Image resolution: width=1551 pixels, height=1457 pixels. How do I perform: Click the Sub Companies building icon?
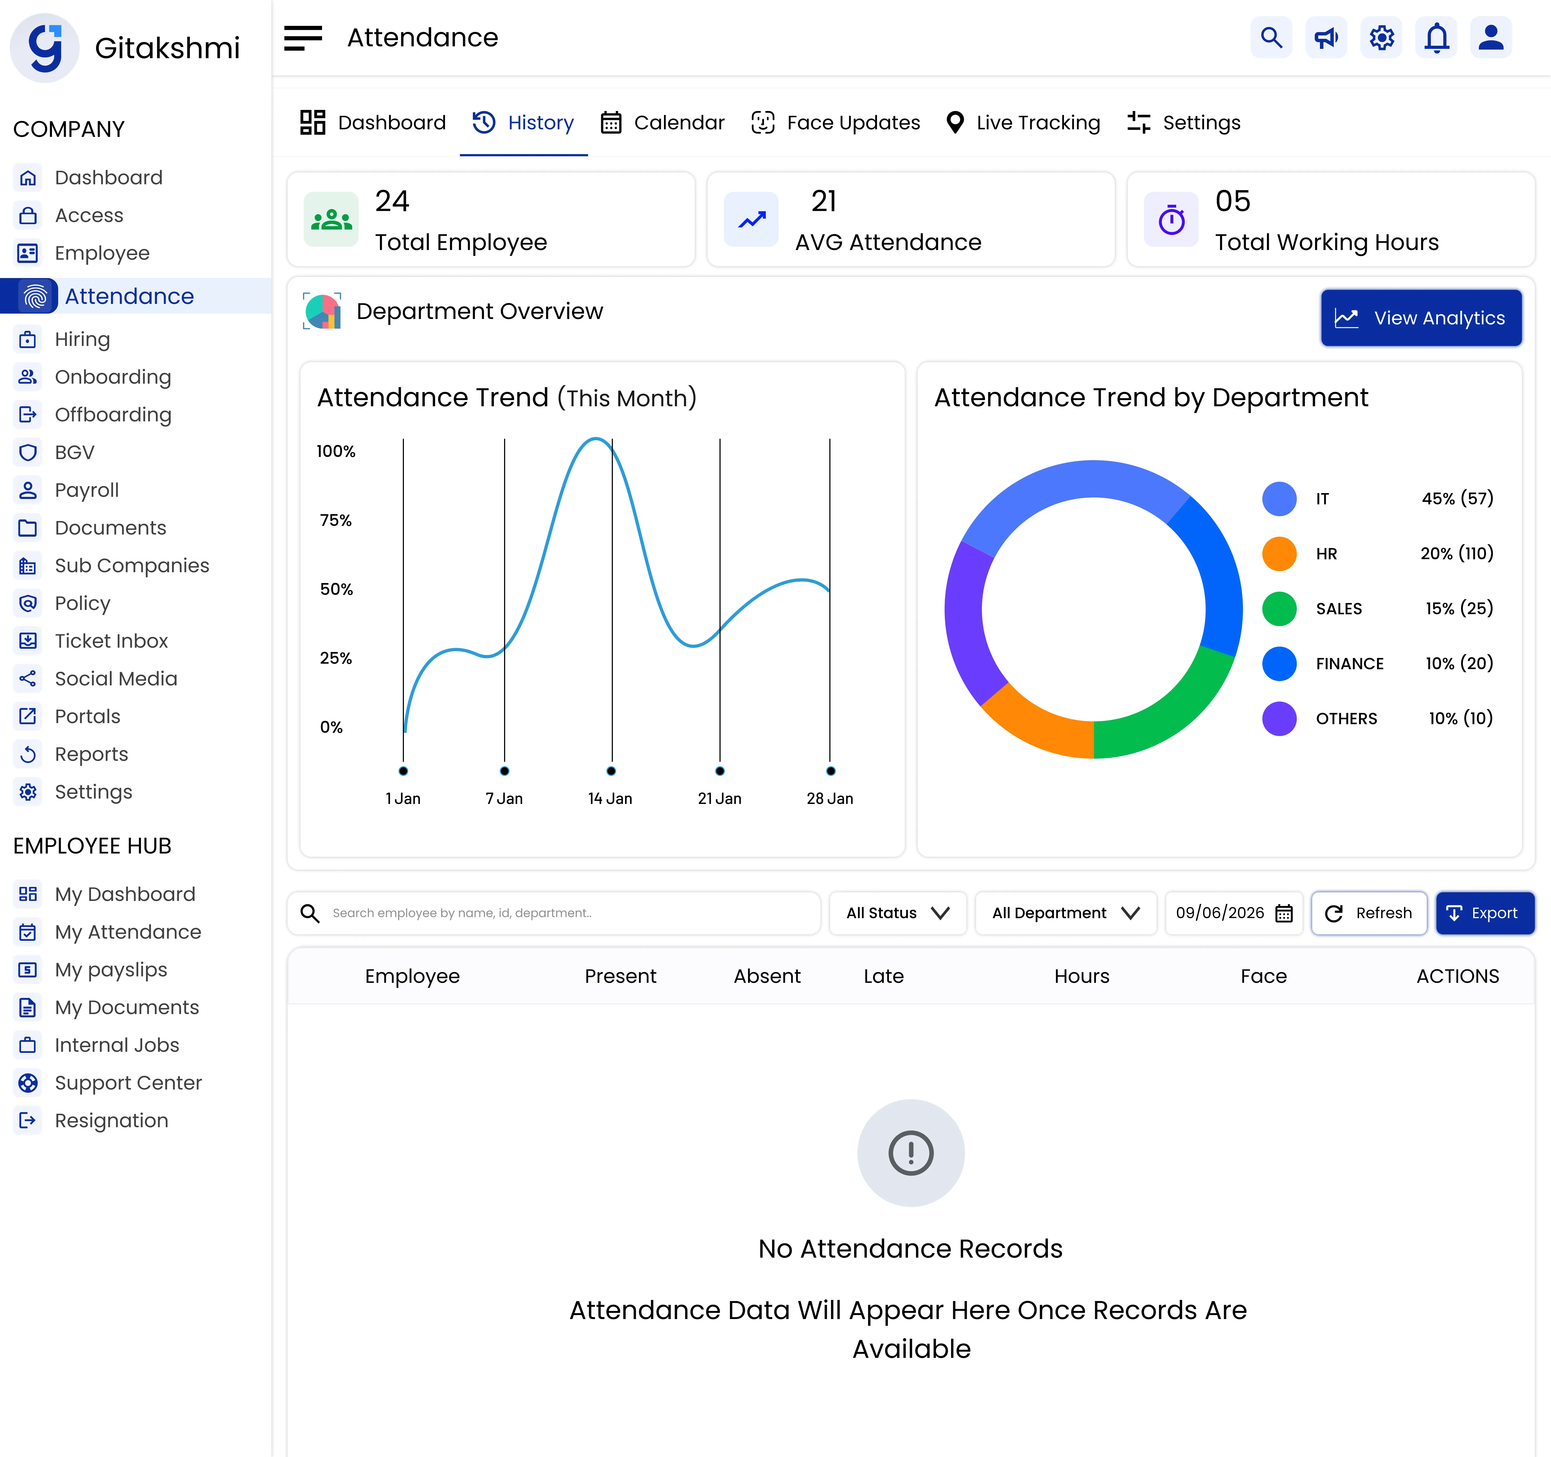coord(28,566)
